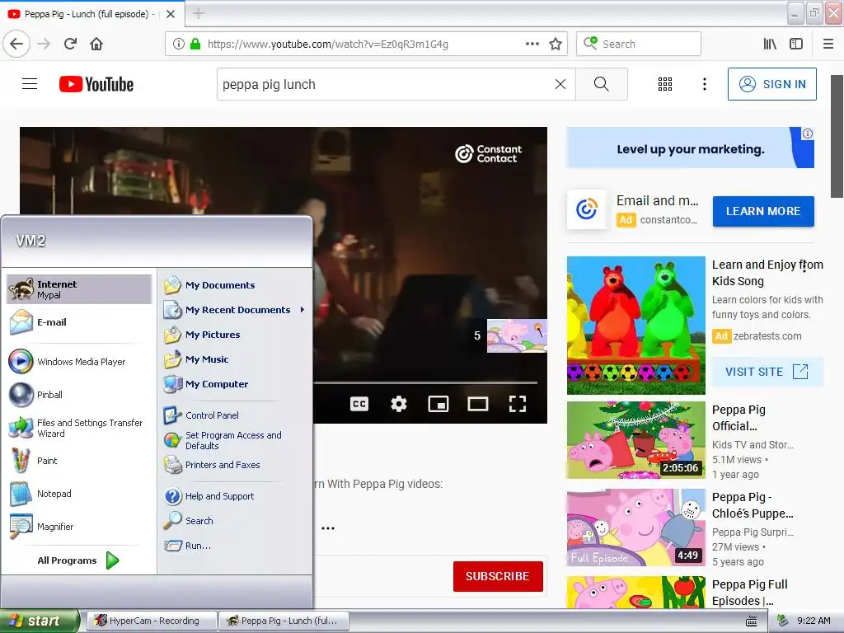Open YouTube settings vertical dots menu
This screenshot has height=633, width=844.
[x=704, y=84]
